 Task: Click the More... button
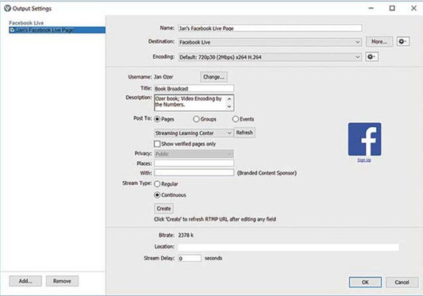click(x=379, y=41)
